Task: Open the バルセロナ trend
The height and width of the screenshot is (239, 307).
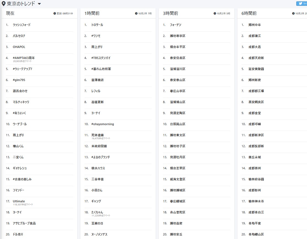Action: click(19, 36)
